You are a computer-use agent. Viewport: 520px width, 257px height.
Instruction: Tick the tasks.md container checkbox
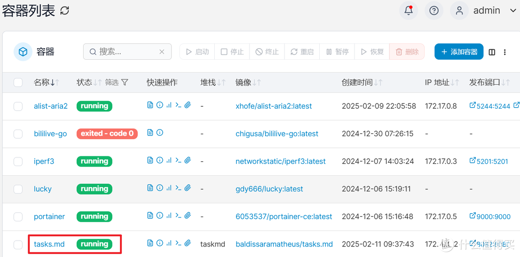[18, 244]
